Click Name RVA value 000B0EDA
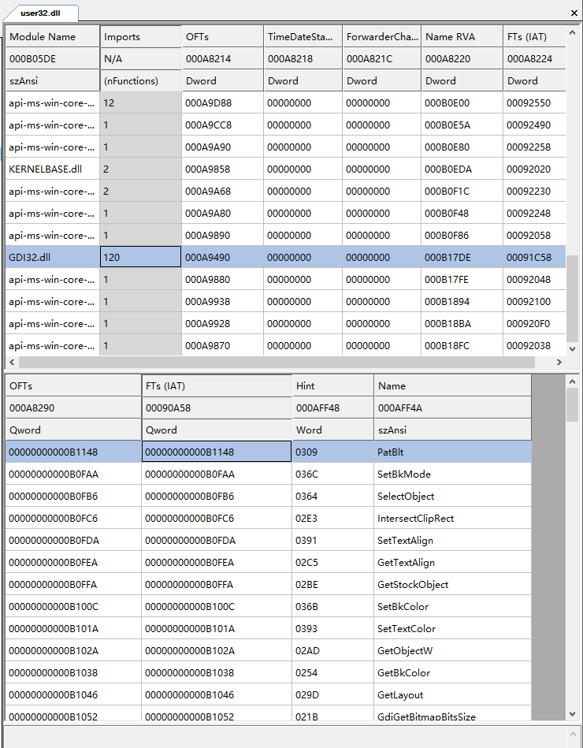The image size is (583, 748). (x=462, y=169)
